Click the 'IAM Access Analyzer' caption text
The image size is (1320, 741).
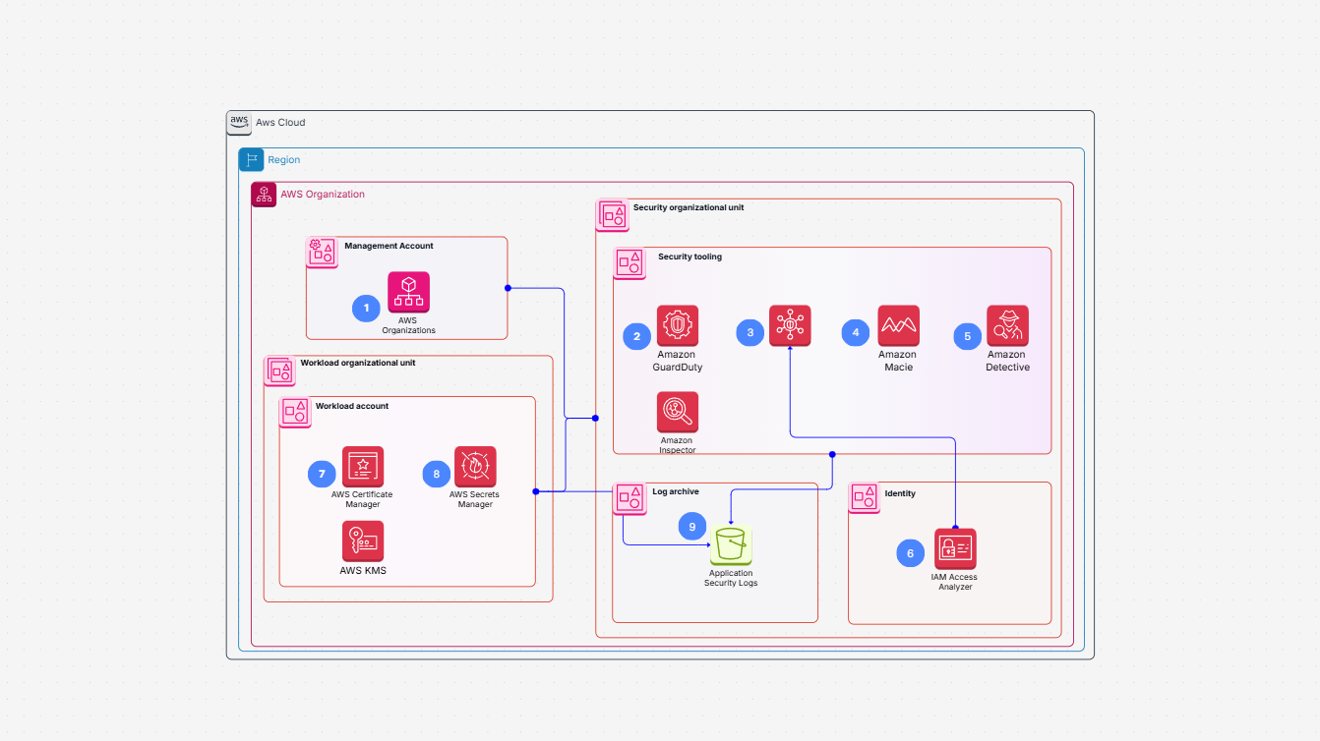pos(954,582)
